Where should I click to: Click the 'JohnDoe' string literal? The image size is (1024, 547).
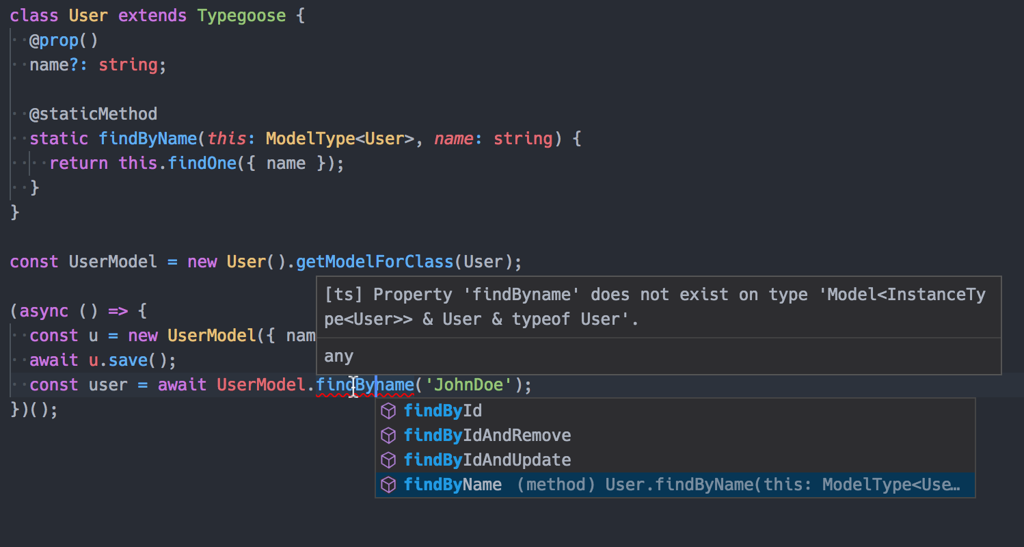click(x=469, y=385)
